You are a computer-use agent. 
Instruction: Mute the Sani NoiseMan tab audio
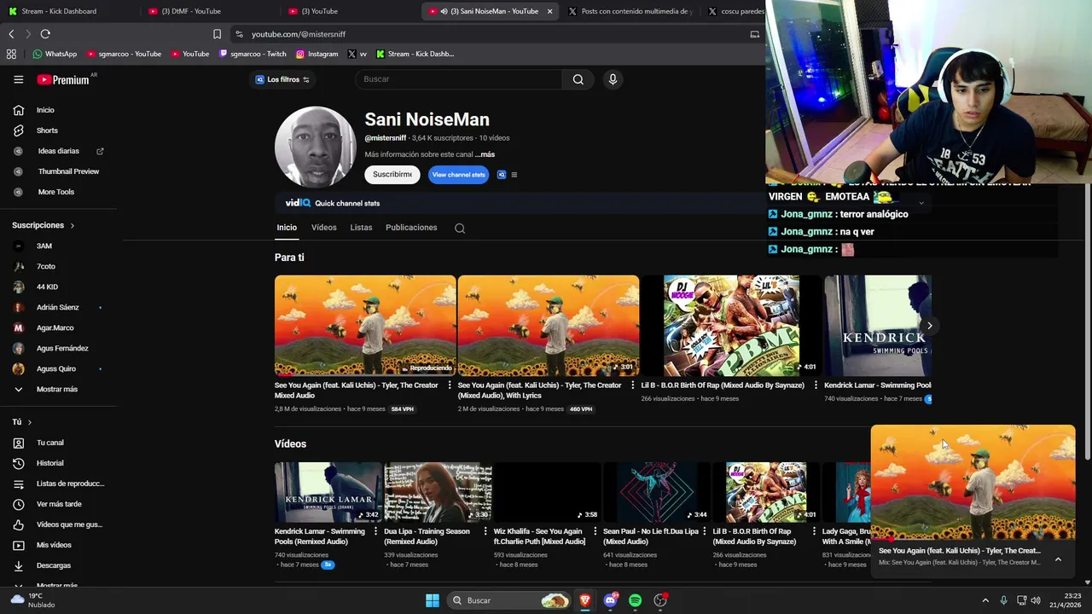(x=444, y=11)
